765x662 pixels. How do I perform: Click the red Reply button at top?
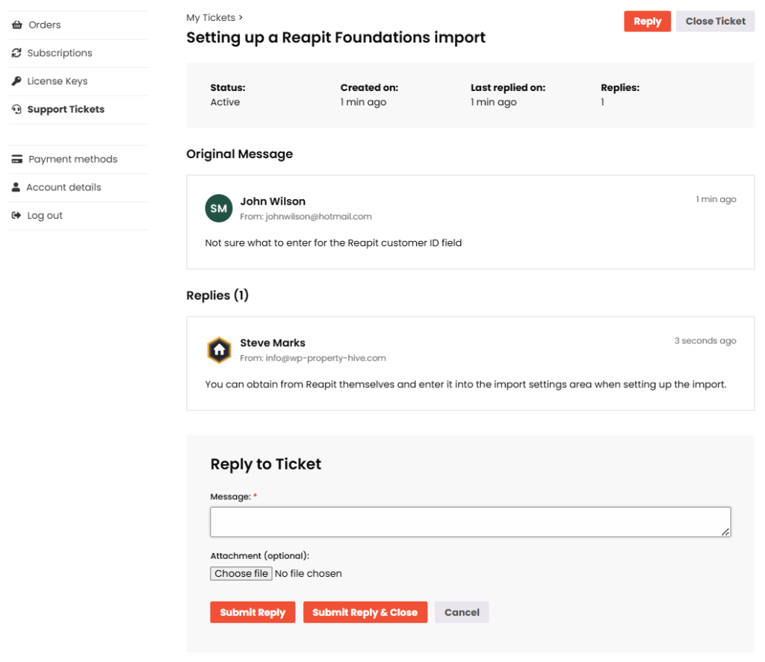[647, 22]
